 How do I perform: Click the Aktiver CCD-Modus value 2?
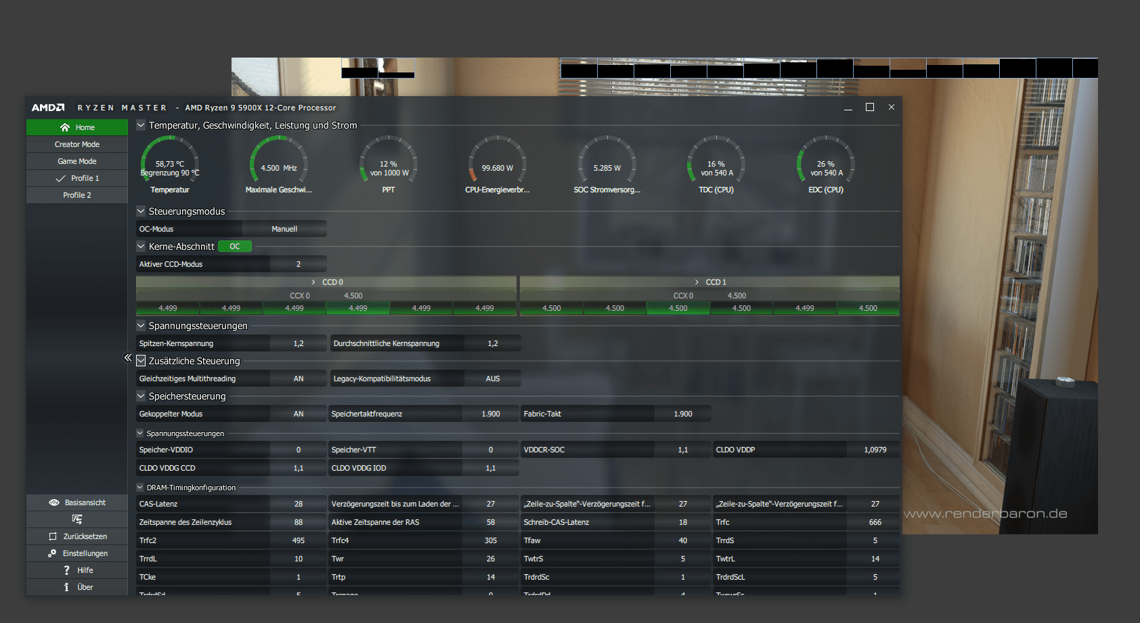click(x=299, y=264)
